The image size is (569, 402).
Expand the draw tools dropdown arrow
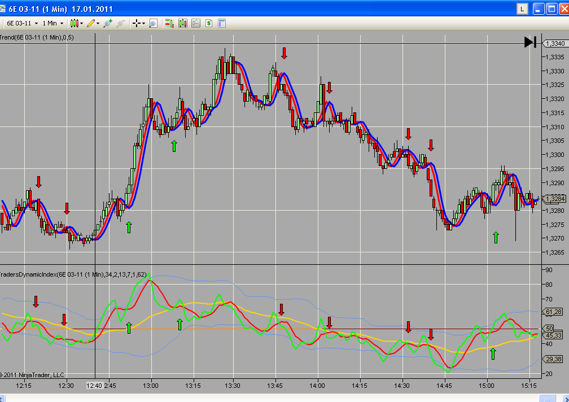[98, 24]
